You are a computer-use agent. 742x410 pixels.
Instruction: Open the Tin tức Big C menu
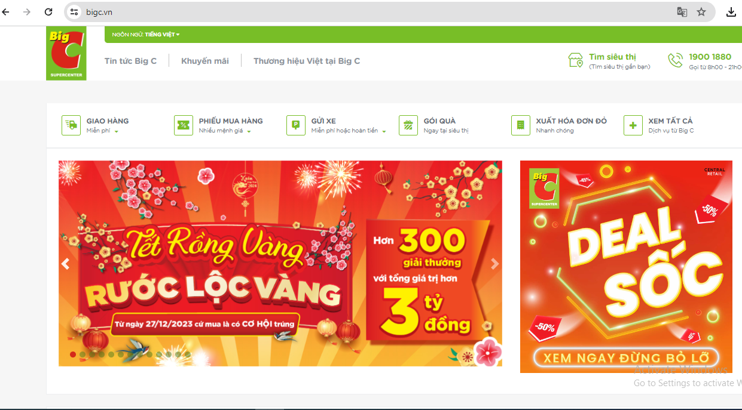pyautogui.click(x=130, y=61)
